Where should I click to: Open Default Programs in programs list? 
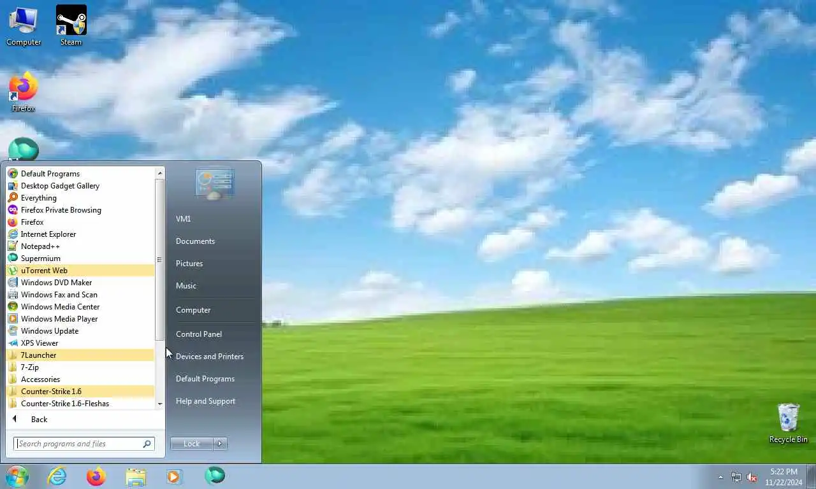(80, 173)
